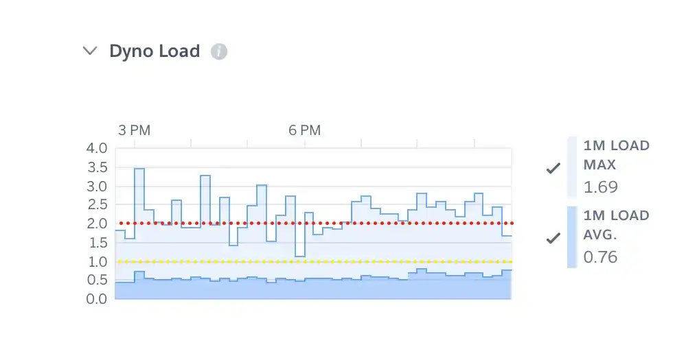686x360 pixels.
Task: Click the 4.0 y-axis label
Action: tap(97, 148)
